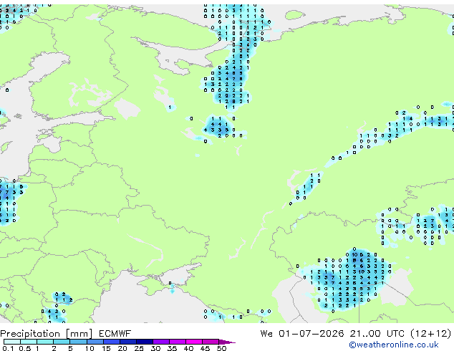Click the "20" legend scale label
The image size is (454, 351).
(122, 348)
